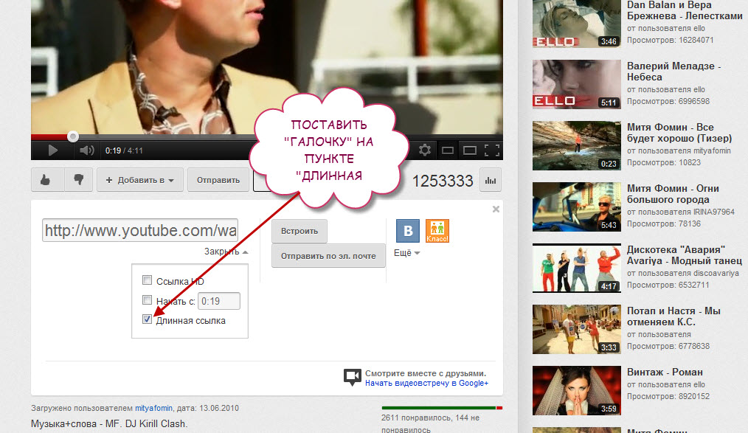The image size is (748, 433).
Task: Mute the video with the speaker icon
Action: click(86, 150)
